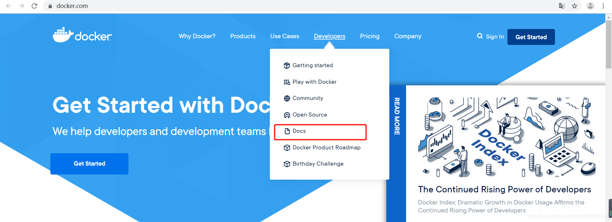Select Getting started from dropdown
Viewport: 612px width, 222px height.
click(x=313, y=65)
